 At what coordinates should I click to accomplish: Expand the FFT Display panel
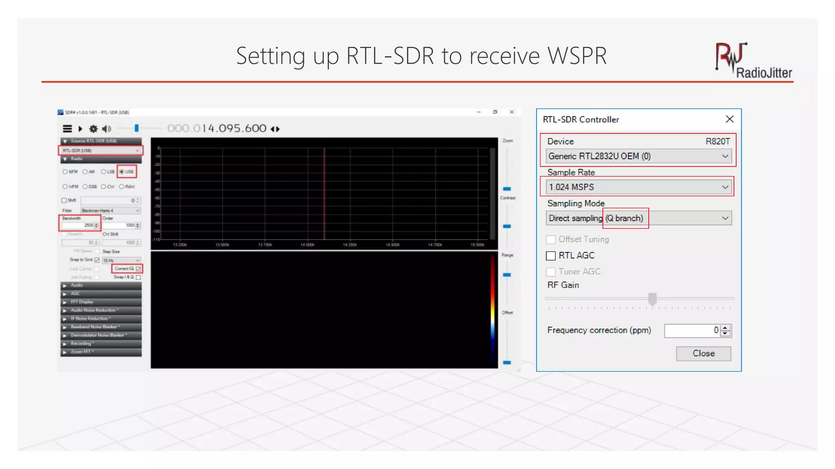point(101,302)
